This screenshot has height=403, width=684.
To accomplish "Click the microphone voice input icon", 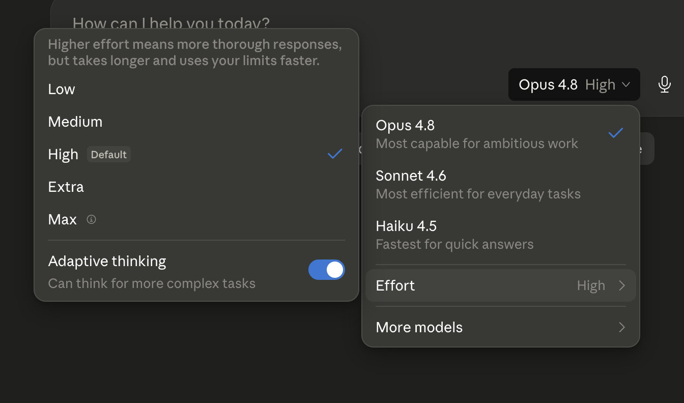I will [x=664, y=84].
